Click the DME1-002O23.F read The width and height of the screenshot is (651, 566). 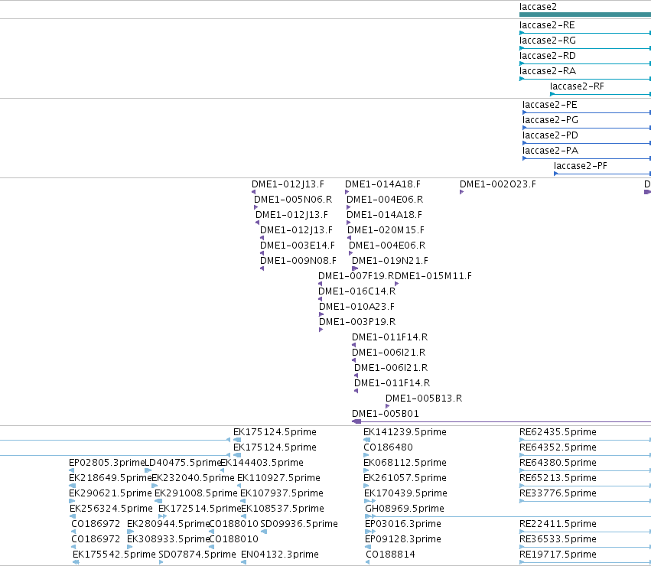click(x=497, y=184)
